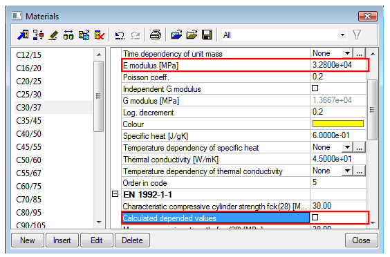Select material C40/50 in the list
The width and height of the screenshot is (390, 257).
pyautogui.click(x=28, y=134)
